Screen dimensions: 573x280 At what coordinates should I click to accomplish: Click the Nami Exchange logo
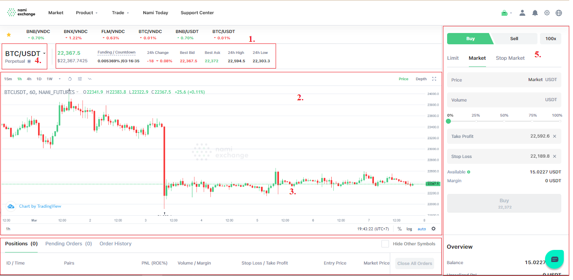tap(21, 13)
